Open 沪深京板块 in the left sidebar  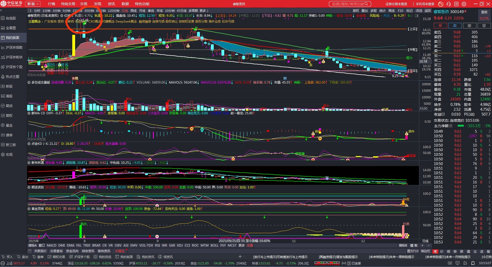[12, 57]
